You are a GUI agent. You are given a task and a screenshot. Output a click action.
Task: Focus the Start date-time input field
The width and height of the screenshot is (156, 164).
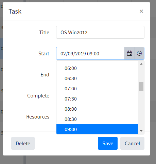(90, 53)
